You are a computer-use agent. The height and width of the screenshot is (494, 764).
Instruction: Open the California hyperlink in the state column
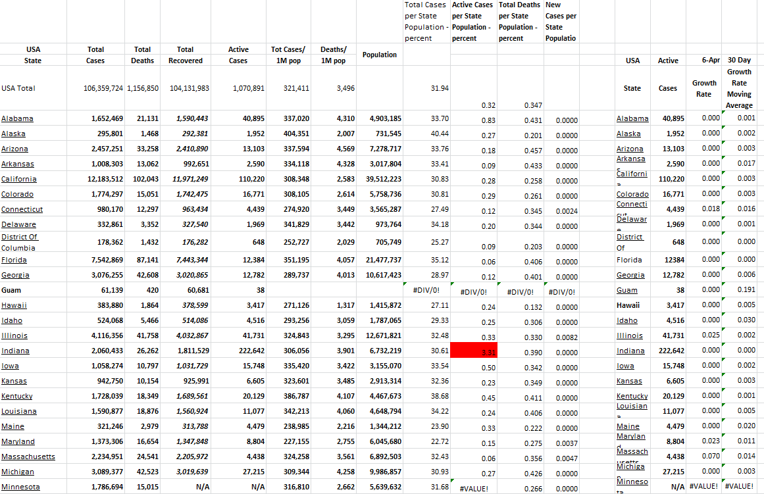pos(19,179)
